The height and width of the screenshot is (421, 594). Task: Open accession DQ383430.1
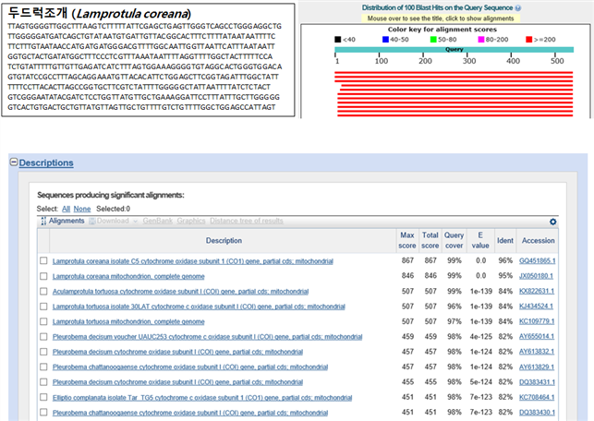click(537, 413)
